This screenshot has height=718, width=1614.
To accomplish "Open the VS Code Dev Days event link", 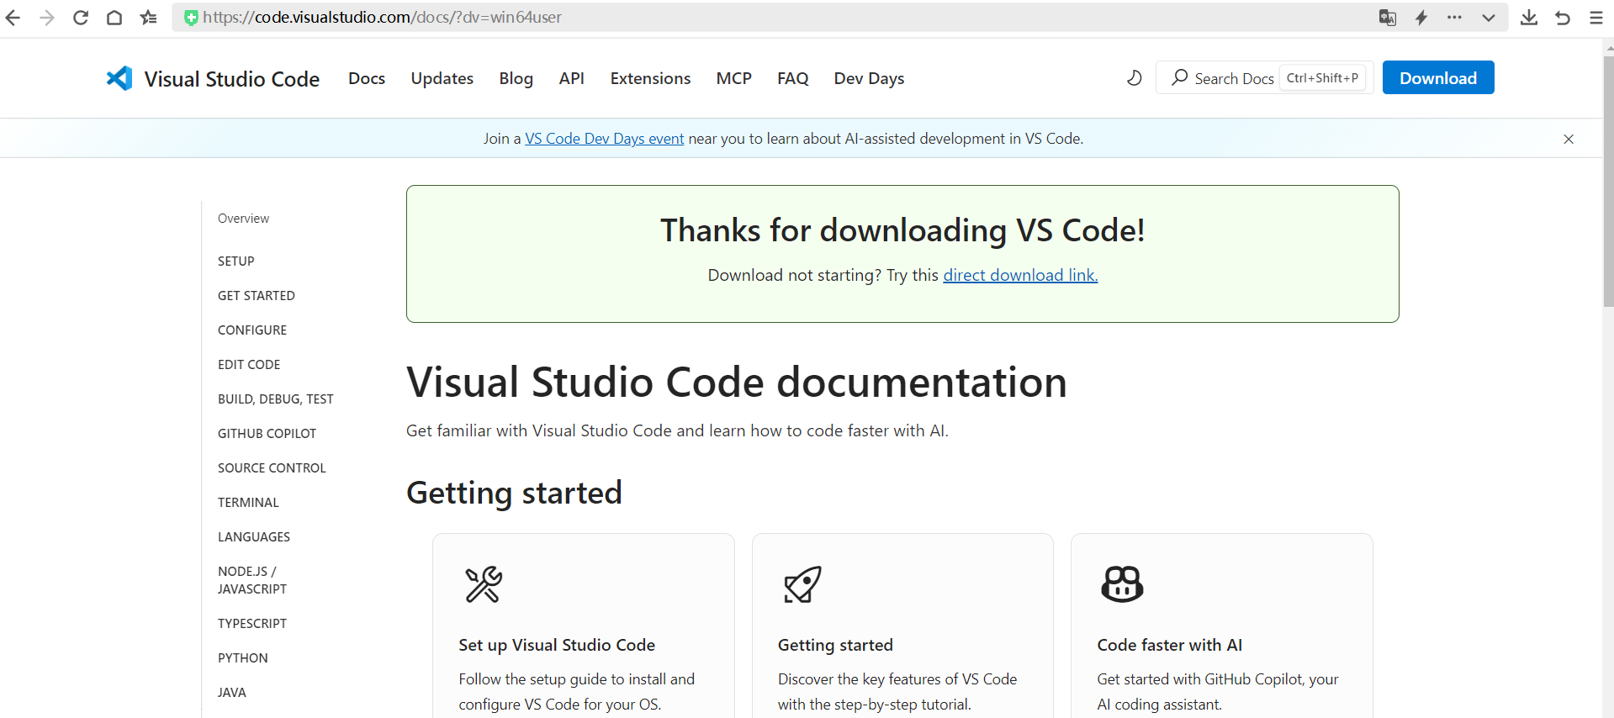I will [x=605, y=139].
